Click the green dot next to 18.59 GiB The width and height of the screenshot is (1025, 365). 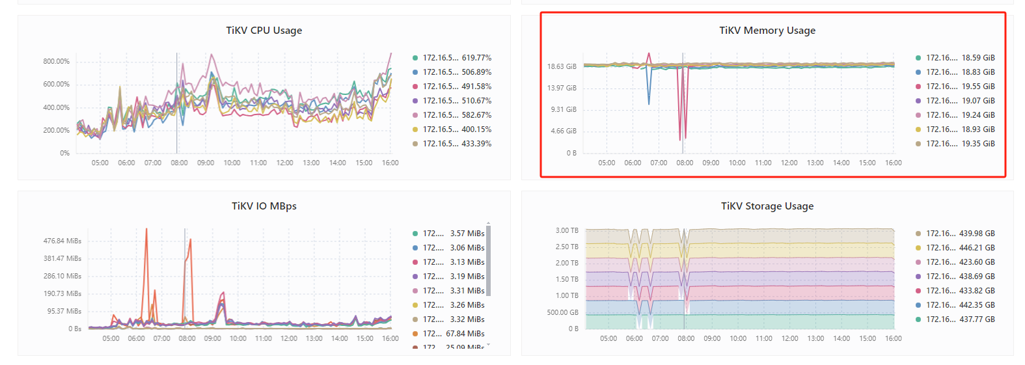[x=918, y=58]
